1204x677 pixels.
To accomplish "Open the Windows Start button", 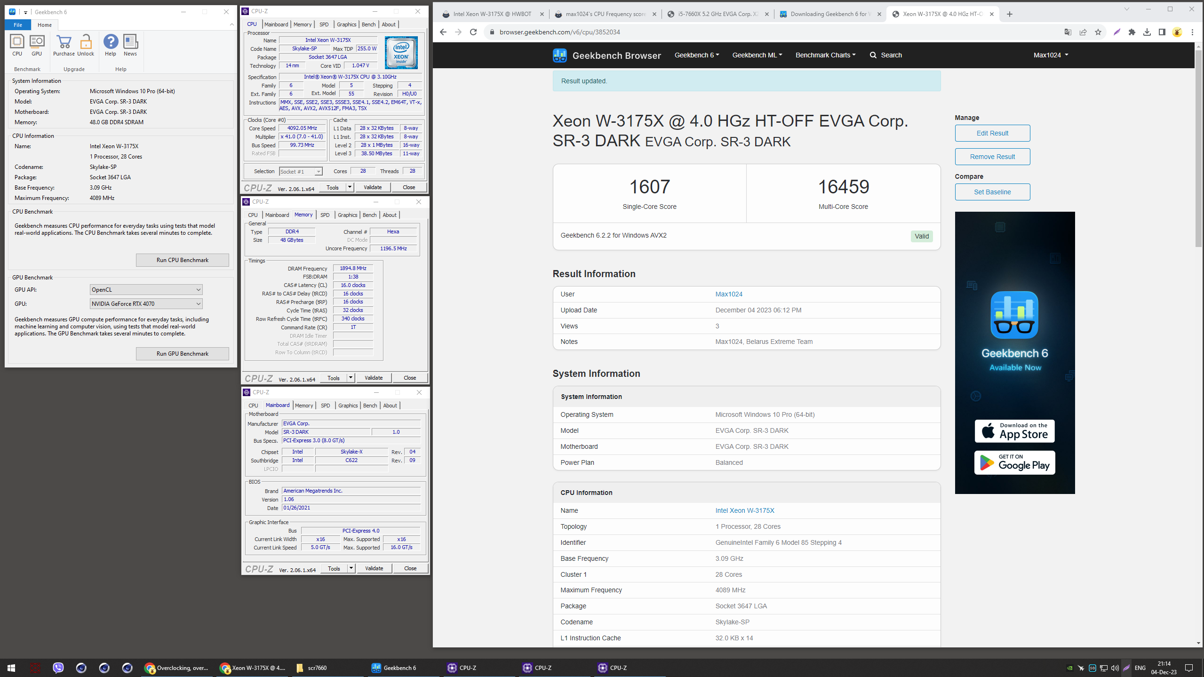I will coord(11,668).
